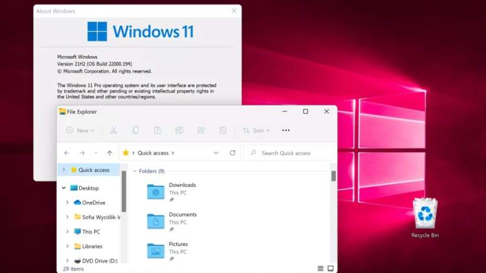Image resolution: width=486 pixels, height=273 pixels.
Task: Open the See more three-dots menu
Action: [286, 130]
